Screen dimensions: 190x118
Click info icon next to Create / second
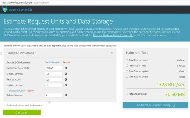[x=66, y=74]
